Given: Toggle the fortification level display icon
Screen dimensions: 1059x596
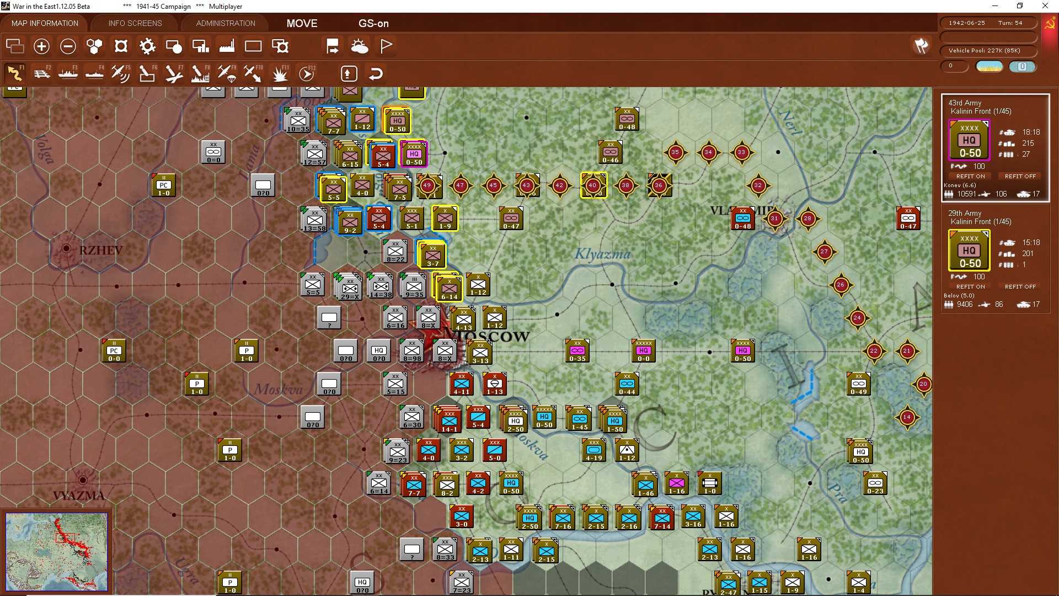Looking at the screenshot, I should pos(121,46).
